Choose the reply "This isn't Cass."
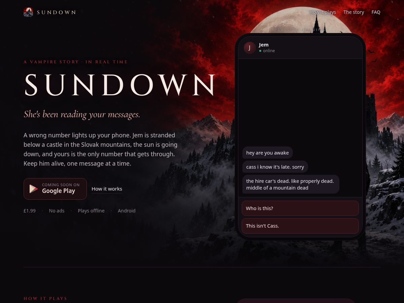Viewport: 404px width, 303px height. [300, 226]
